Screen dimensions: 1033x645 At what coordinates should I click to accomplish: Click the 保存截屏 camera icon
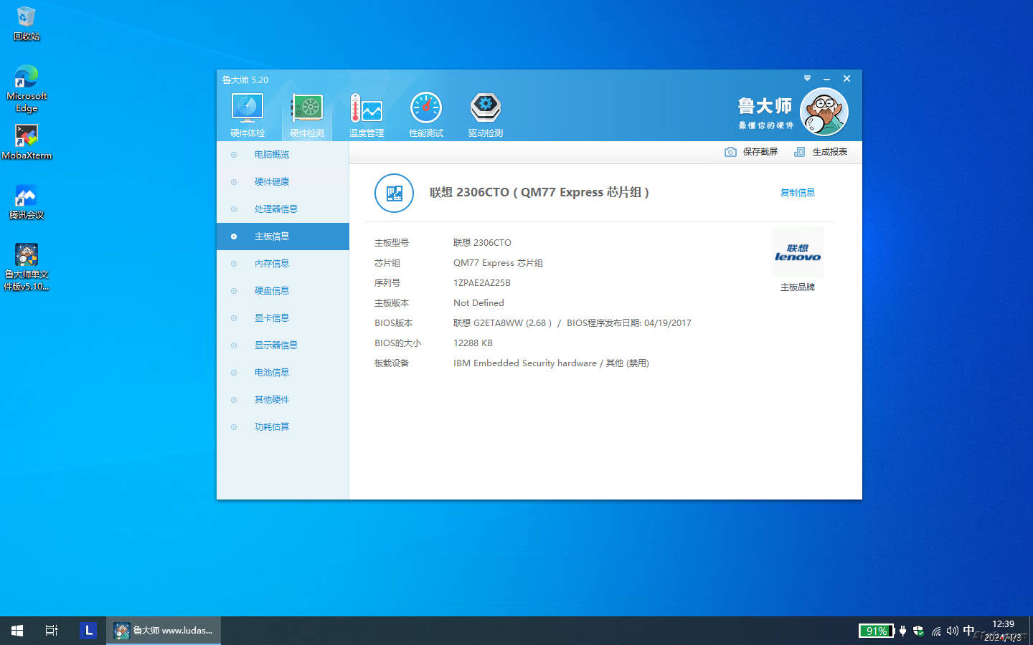coord(730,152)
